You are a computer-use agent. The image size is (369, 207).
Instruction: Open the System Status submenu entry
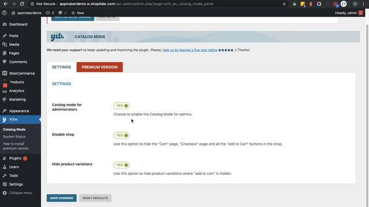pos(14,137)
